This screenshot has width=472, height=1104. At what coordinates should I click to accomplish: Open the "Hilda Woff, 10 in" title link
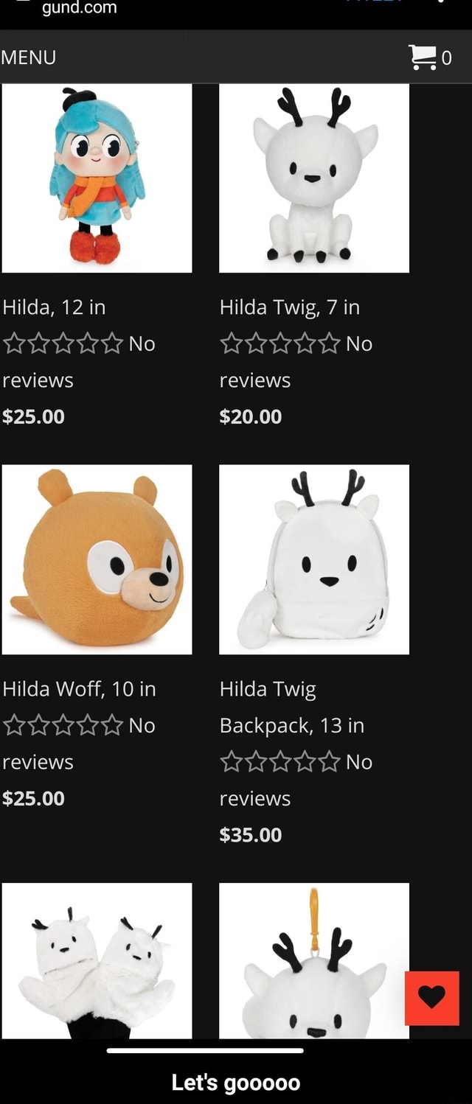click(79, 689)
